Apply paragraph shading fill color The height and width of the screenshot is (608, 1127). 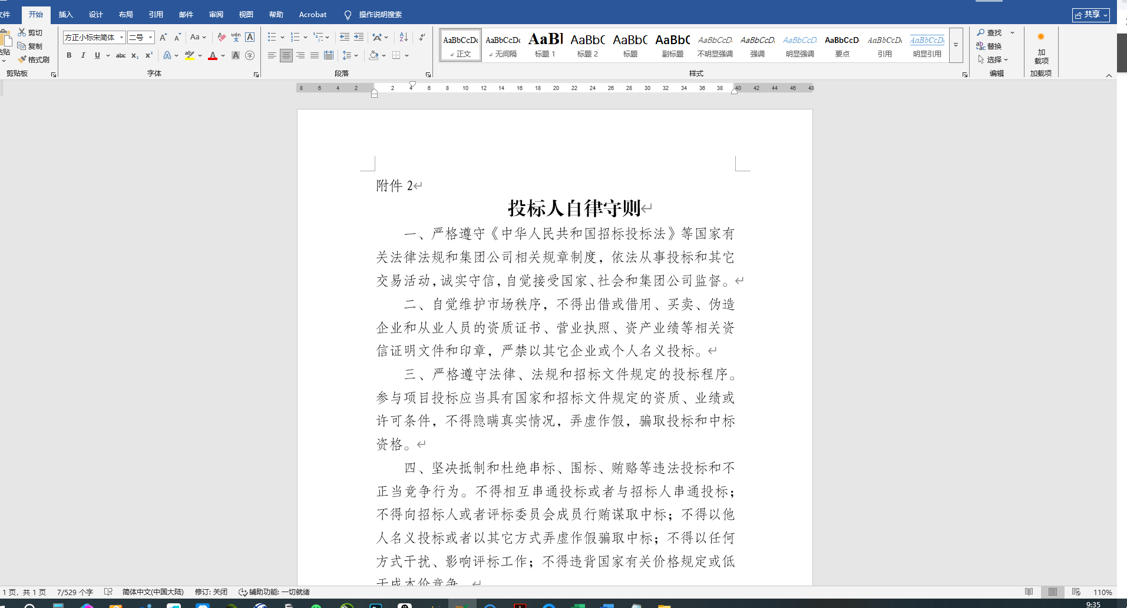pyautogui.click(x=374, y=55)
